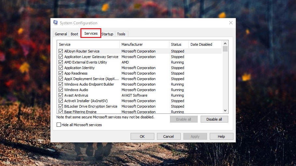Screen dimensions: 296x166
Task: Uncheck BitLocker Drive Encryption Service
Action: (61, 106)
